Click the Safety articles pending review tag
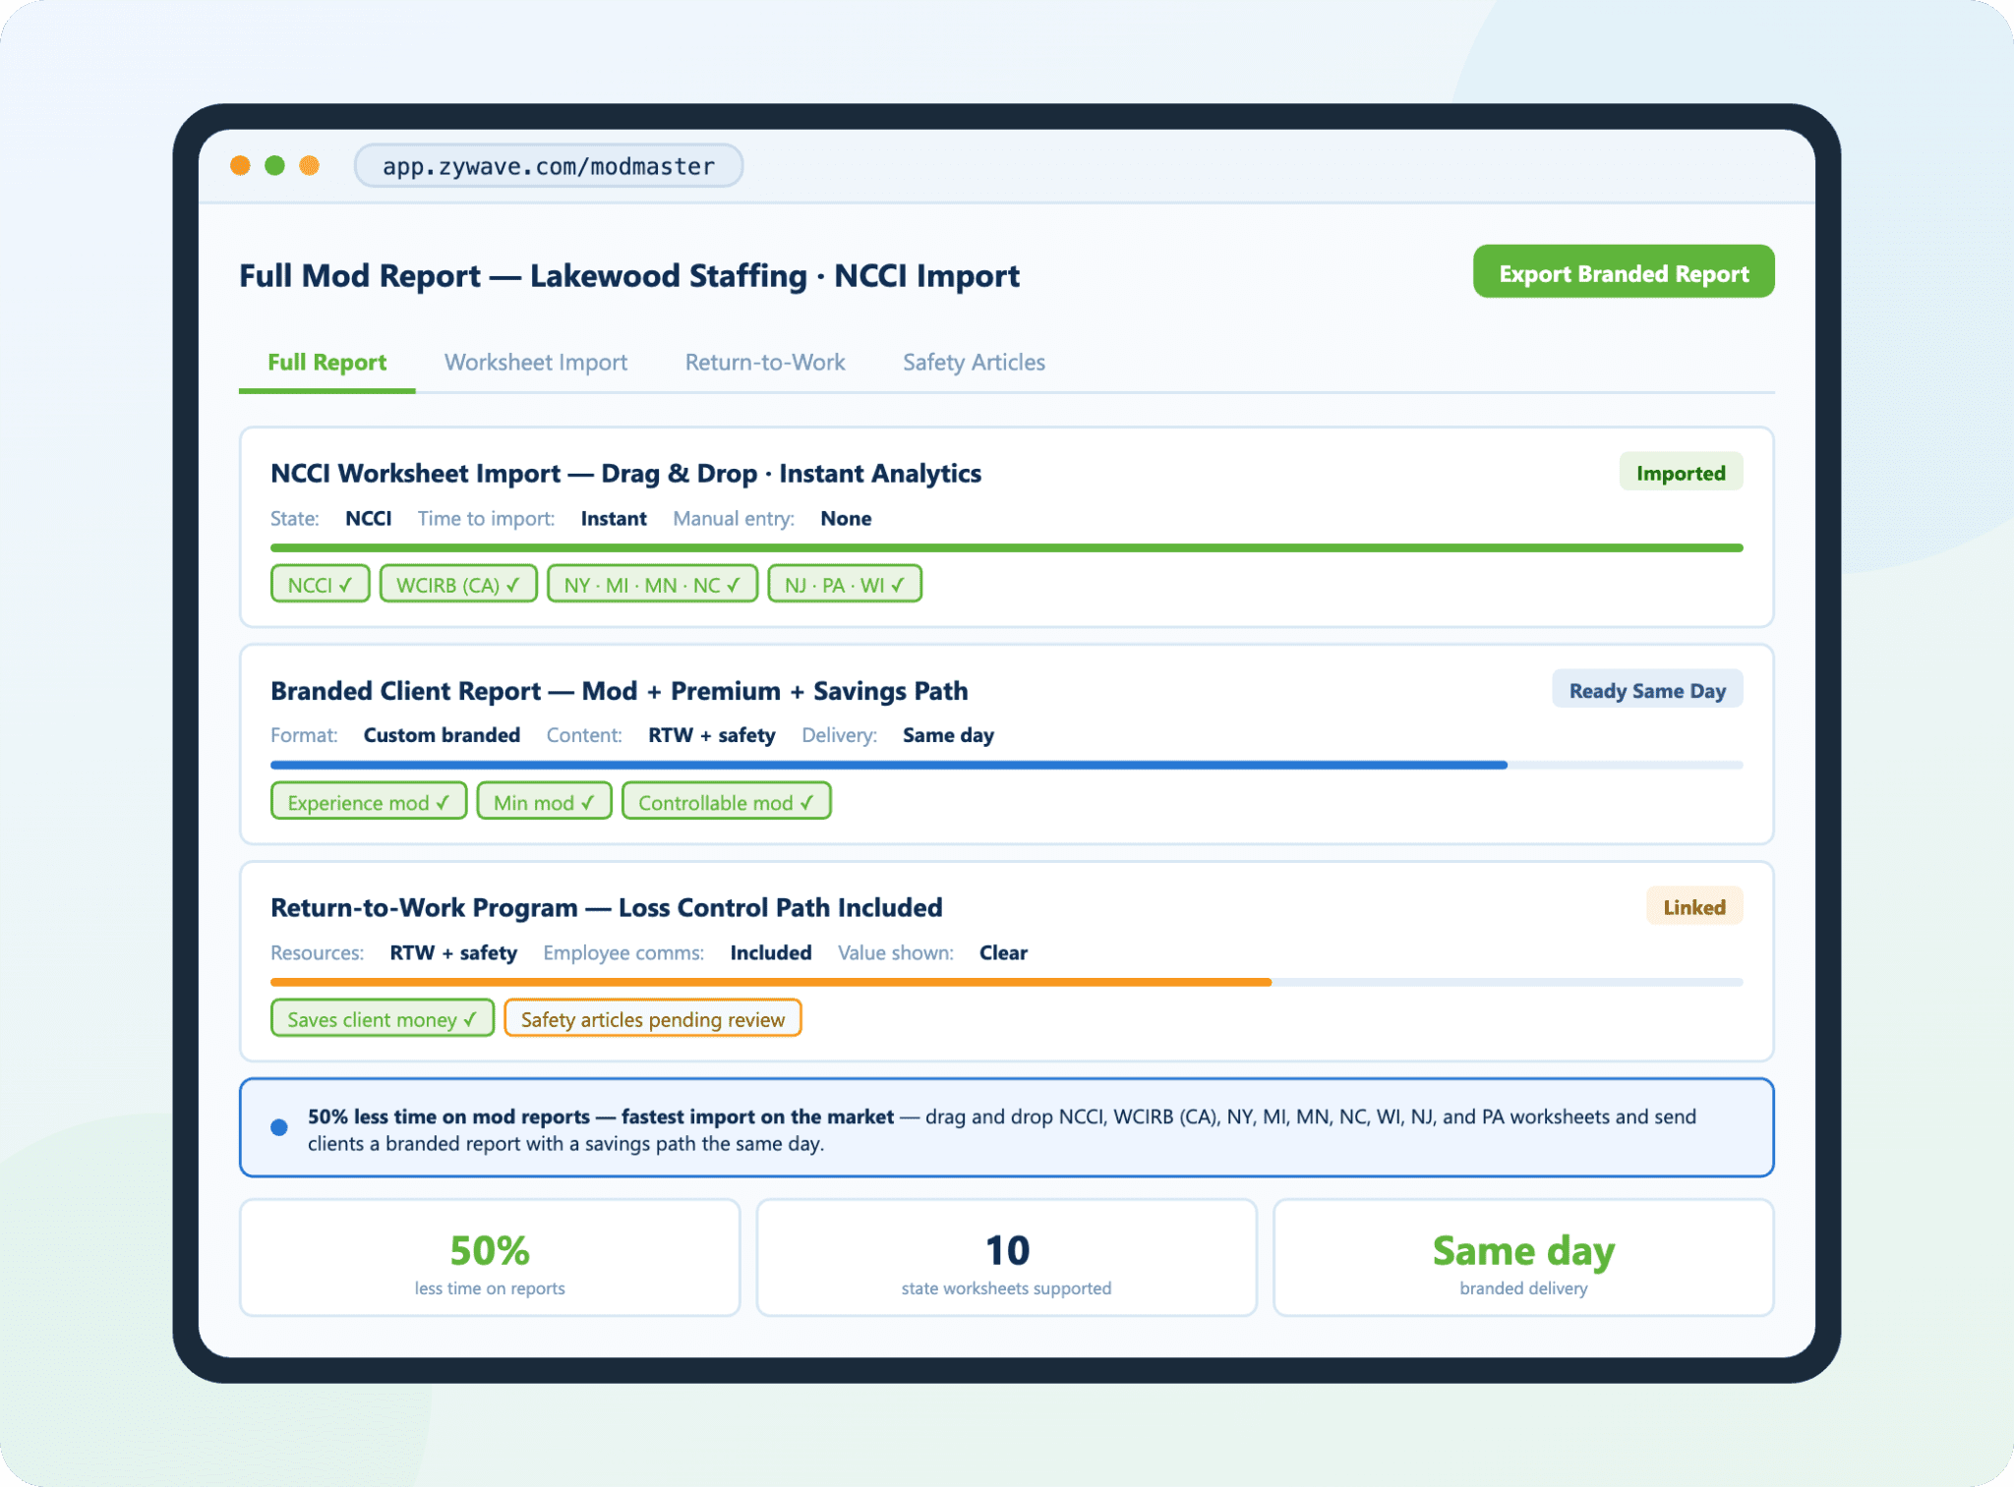Screen dimensions: 2014x1487 pos(652,1019)
